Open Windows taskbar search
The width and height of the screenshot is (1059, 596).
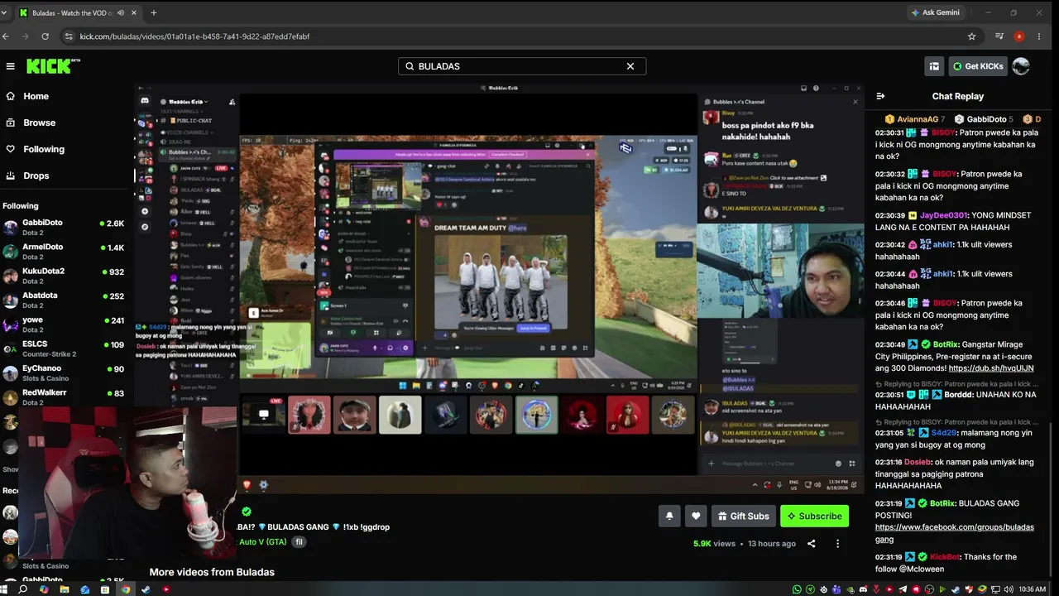click(x=23, y=589)
